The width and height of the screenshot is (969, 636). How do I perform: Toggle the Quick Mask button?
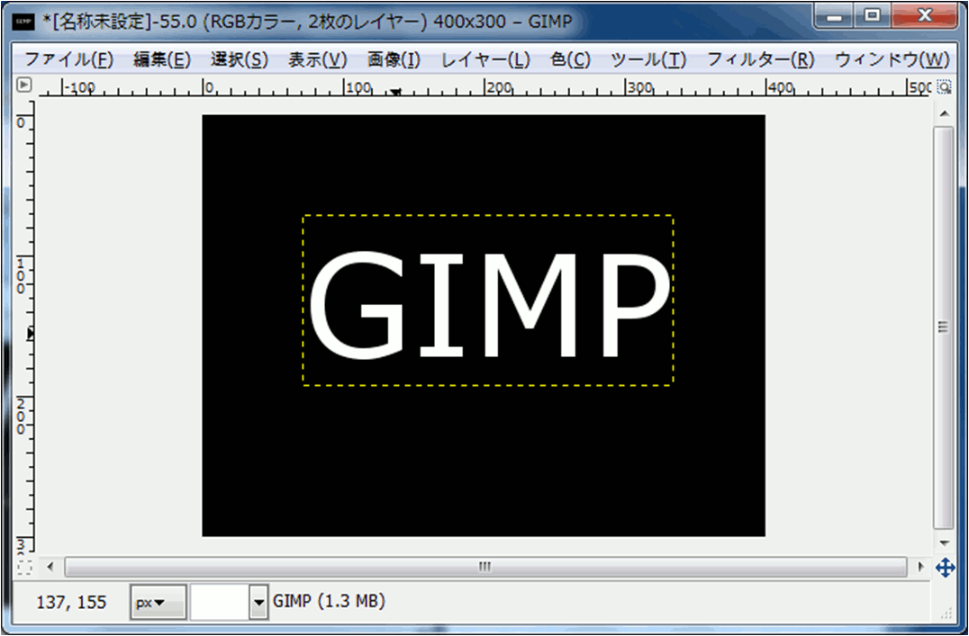coord(24,568)
